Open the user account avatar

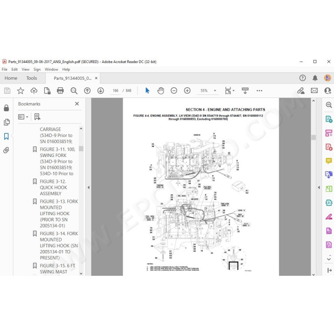tap(327, 78)
